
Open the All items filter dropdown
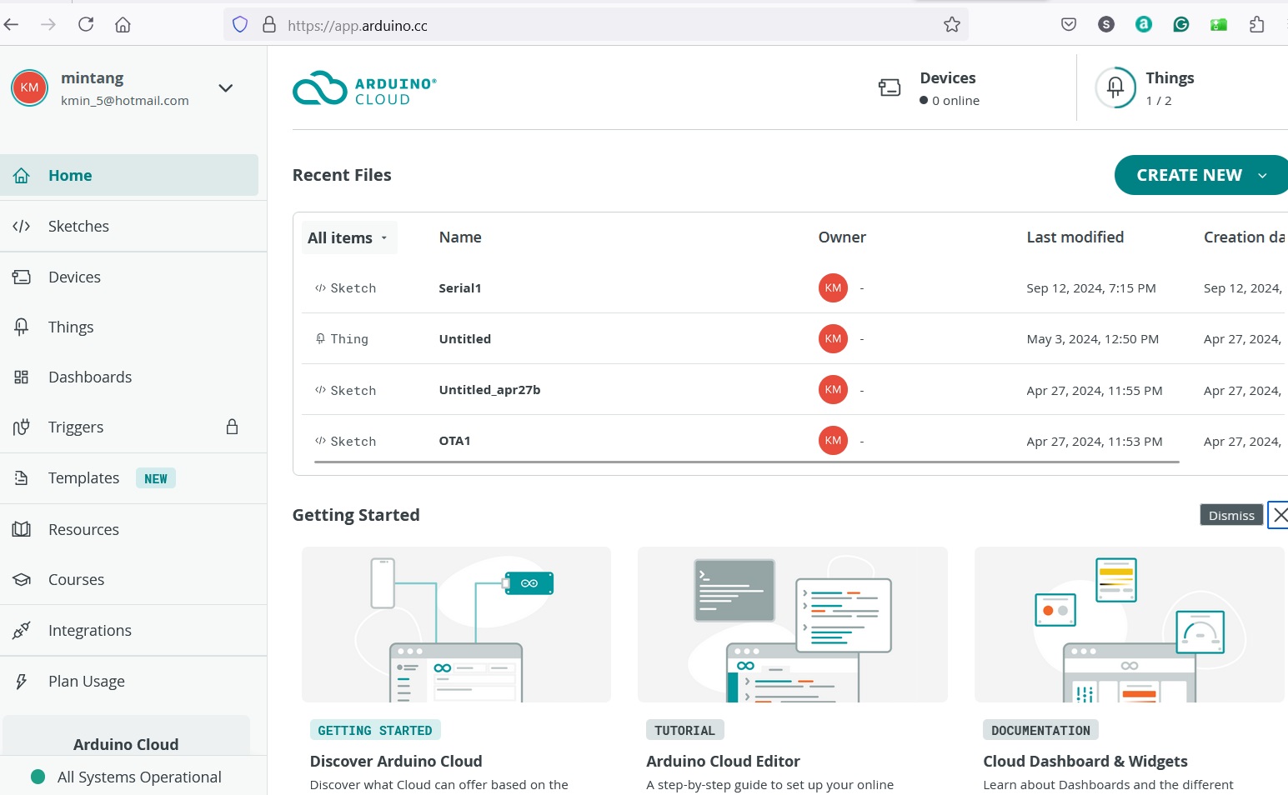(348, 237)
